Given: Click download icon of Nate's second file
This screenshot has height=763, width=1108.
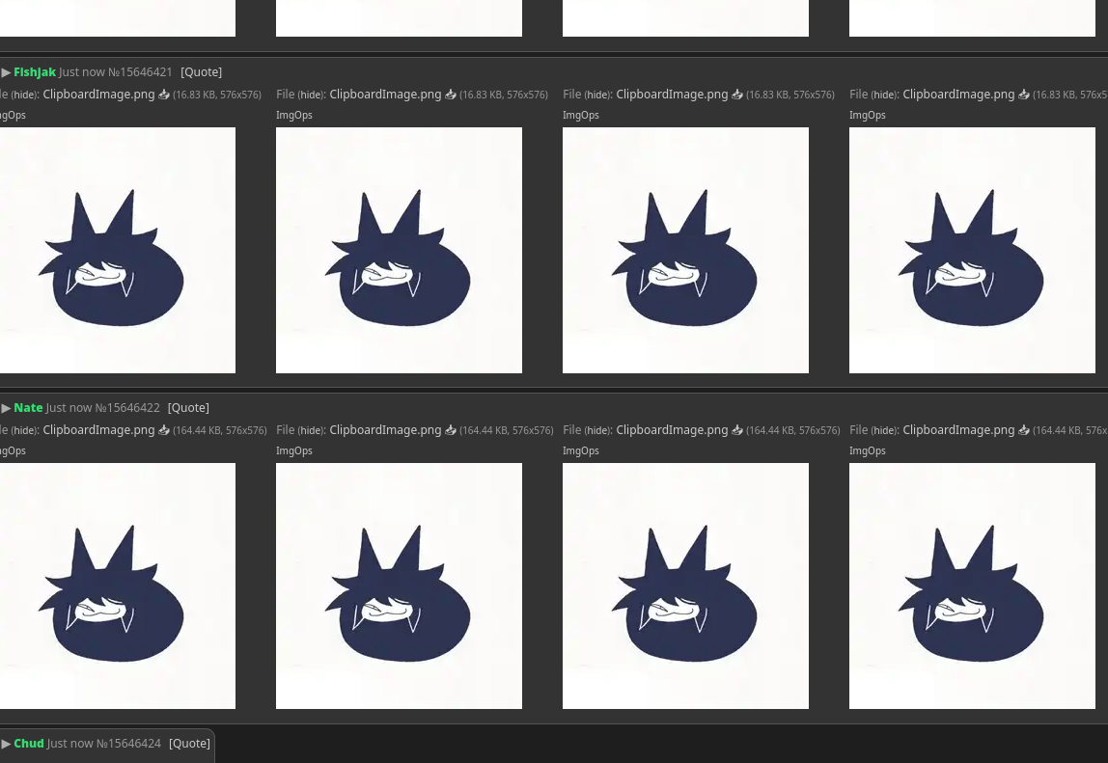Looking at the screenshot, I should pyautogui.click(x=451, y=430).
